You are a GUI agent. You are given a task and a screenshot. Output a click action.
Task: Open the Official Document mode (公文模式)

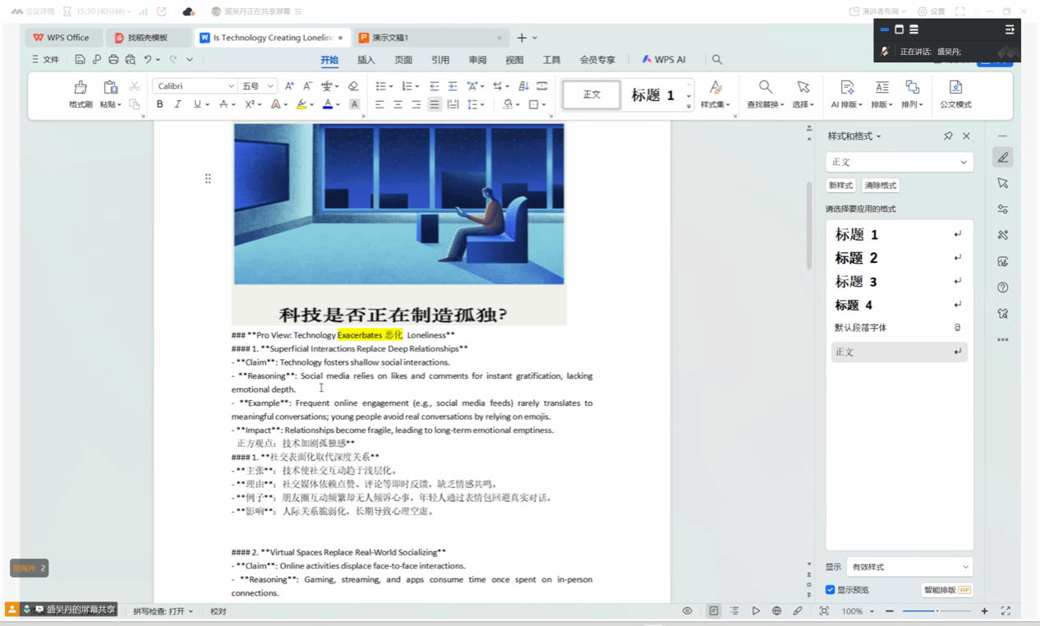955,87
